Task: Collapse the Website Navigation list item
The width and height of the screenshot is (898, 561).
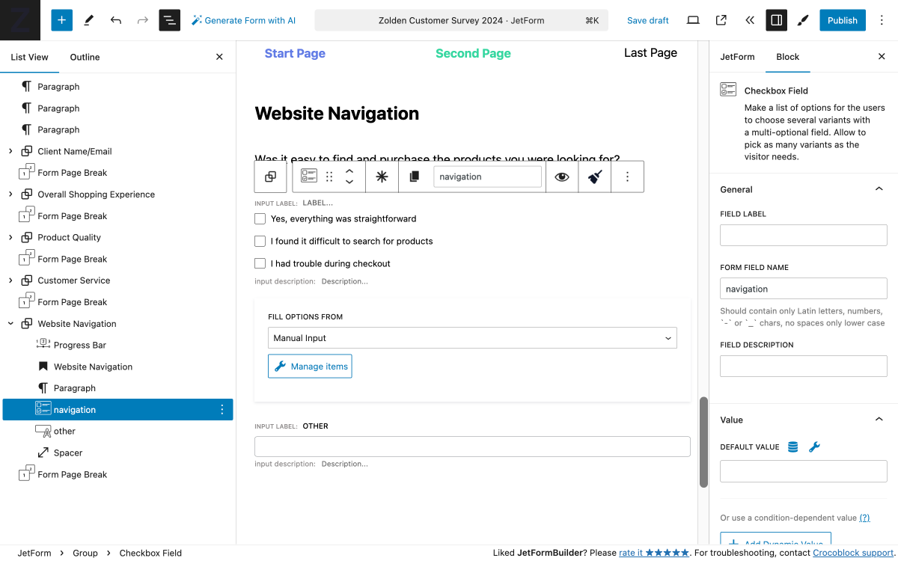Action: pos(11,323)
